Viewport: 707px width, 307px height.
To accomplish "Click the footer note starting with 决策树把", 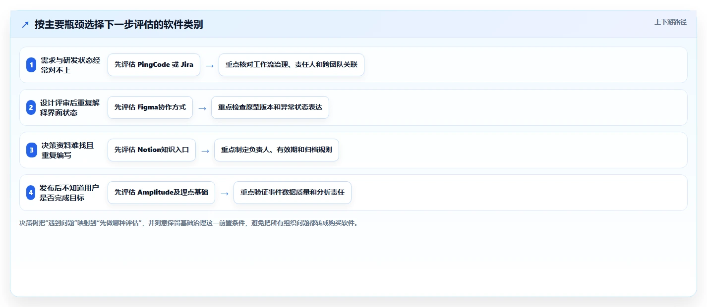I will 188,223.
